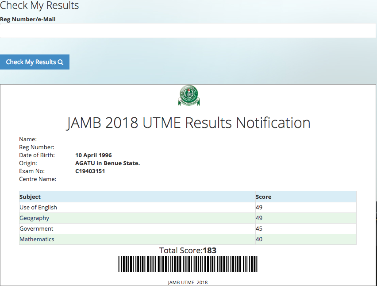
Task: Click the 'Centre Name:' label
Action: [38, 179]
